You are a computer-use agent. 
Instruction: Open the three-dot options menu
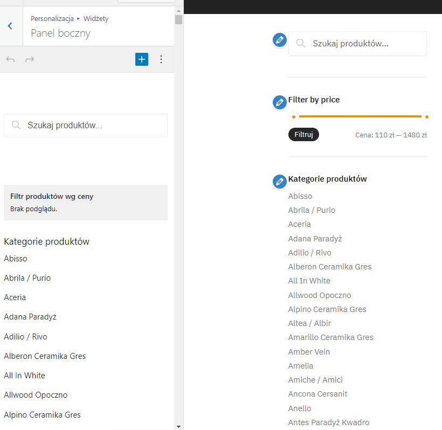161,59
